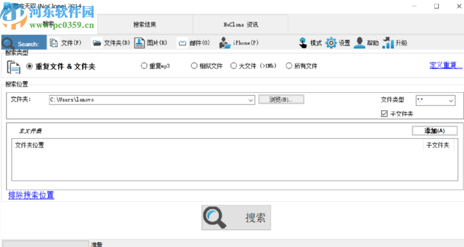Click the 文件夹位置 column header
This screenshot has height=247, width=464.
click(x=218, y=145)
